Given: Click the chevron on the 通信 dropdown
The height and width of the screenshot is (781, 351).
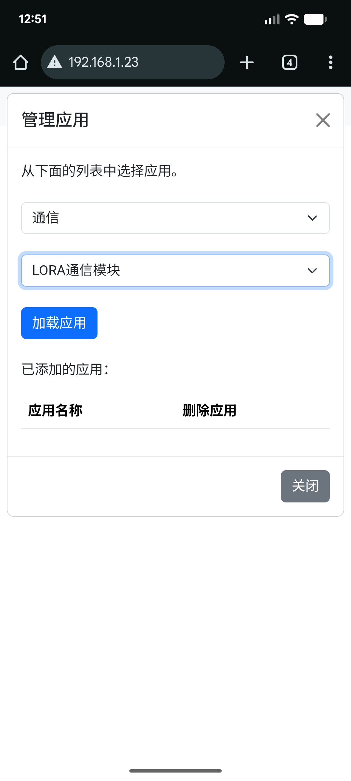Looking at the screenshot, I should (x=312, y=218).
